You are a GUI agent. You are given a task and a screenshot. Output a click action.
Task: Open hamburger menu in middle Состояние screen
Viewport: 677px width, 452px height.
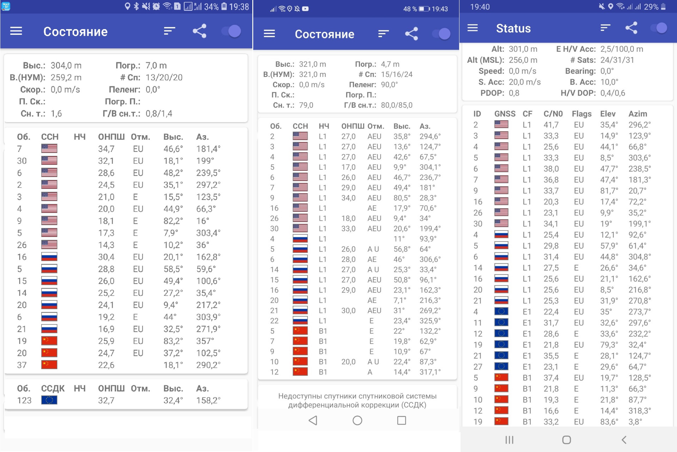[269, 34]
